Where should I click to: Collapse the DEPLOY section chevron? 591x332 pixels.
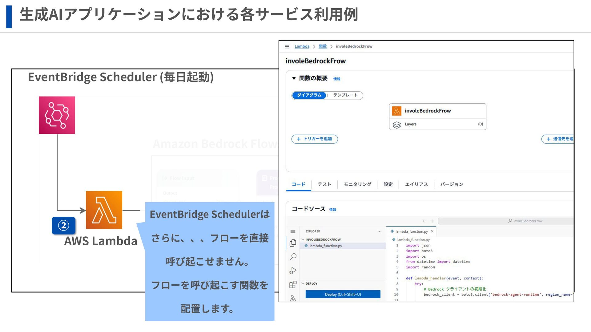[x=303, y=283]
